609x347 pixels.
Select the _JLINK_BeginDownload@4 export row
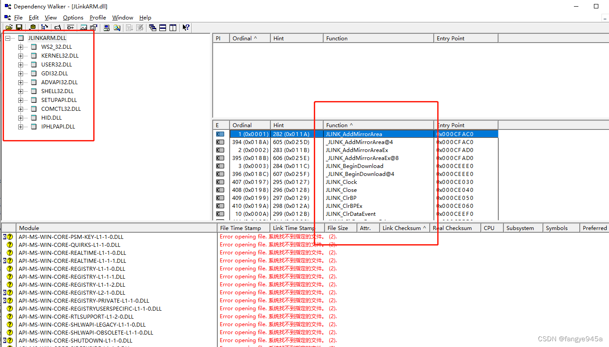356,174
